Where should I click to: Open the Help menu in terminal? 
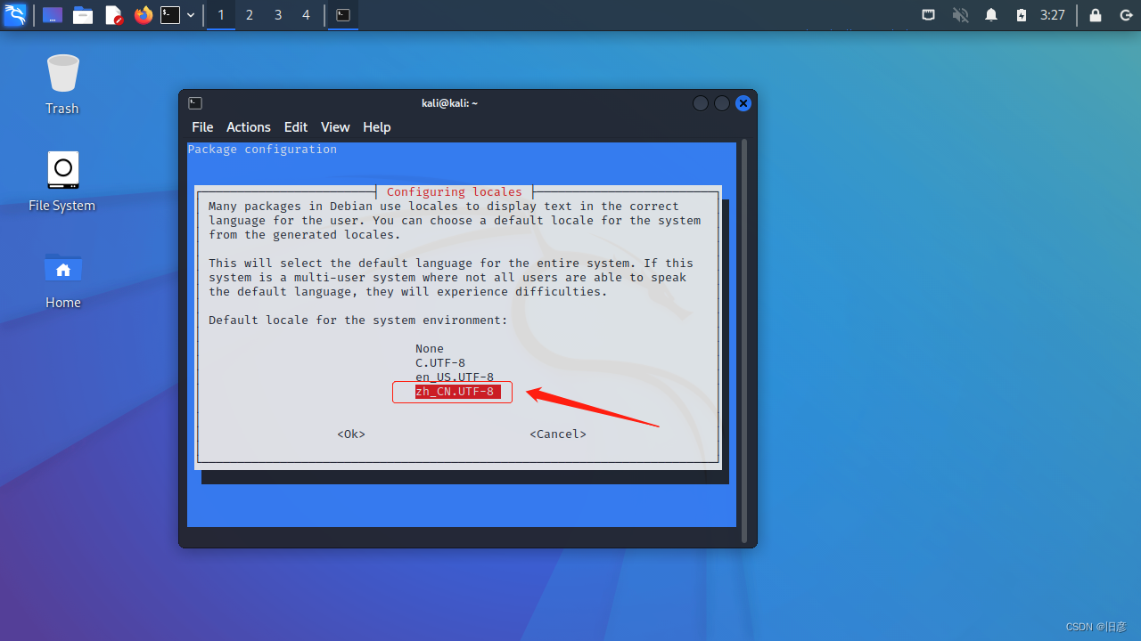coord(377,127)
